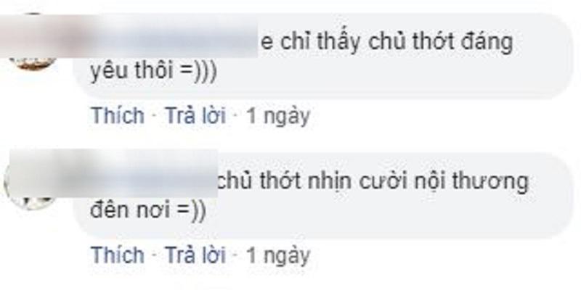Open the '1 ngày' timestamp of first comment
The height and width of the screenshot is (290, 581).
coord(278,117)
